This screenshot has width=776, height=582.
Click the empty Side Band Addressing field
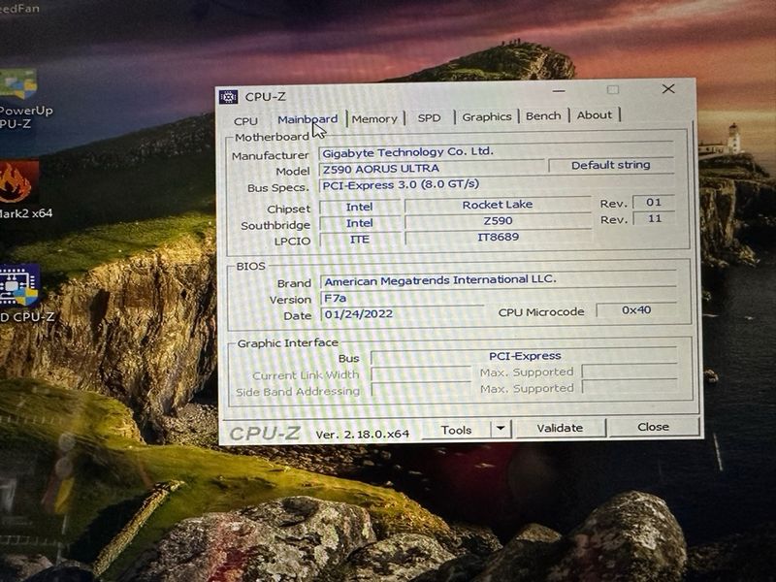pyautogui.click(x=421, y=390)
